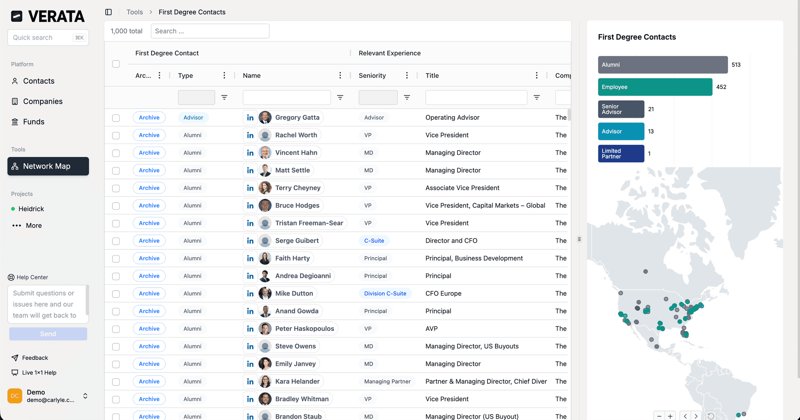Viewport: 800px width, 420px height.
Task: Open Bruce Hodges' LinkedIn icon
Action: (x=250, y=206)
